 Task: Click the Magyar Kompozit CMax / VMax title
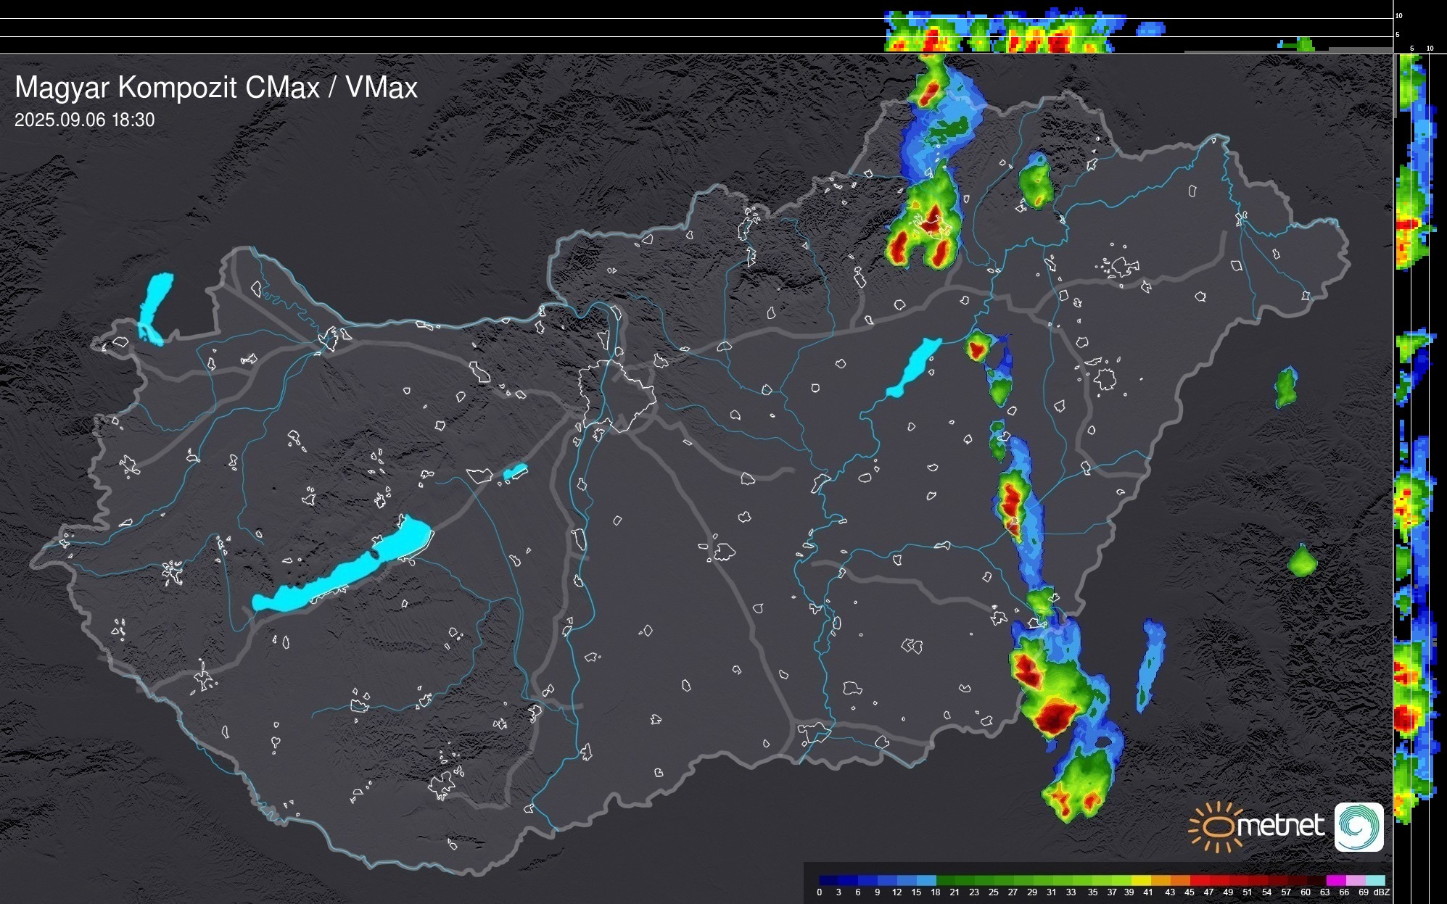click(x=215, y=88)
